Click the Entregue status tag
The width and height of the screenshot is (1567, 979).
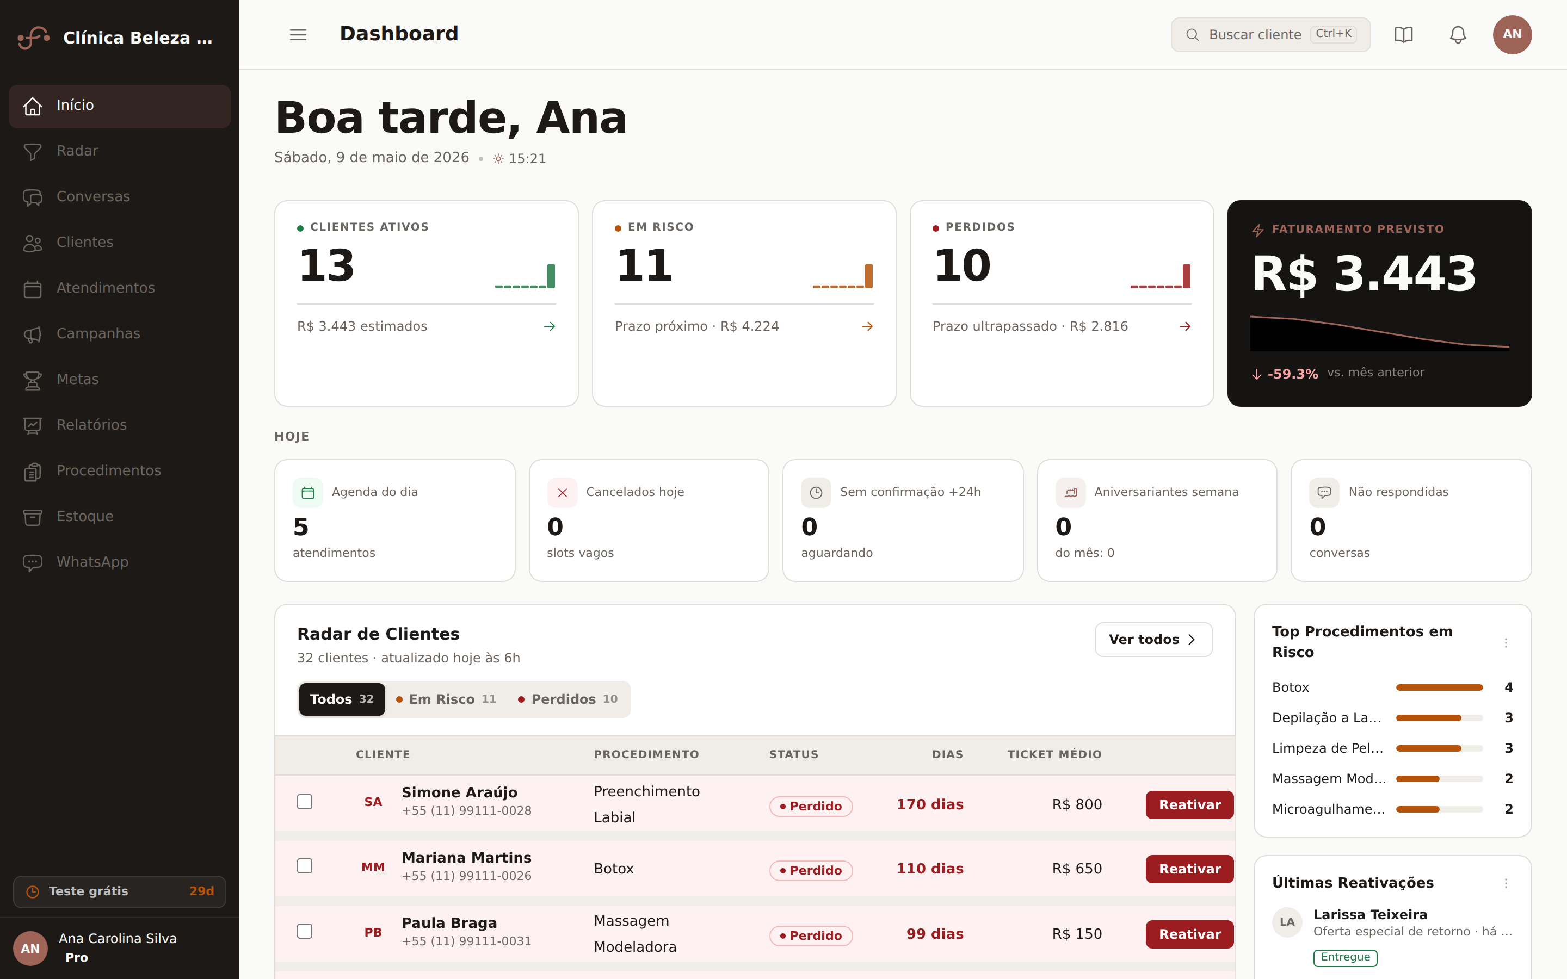pyautogui.click(x=1345, y=958)
